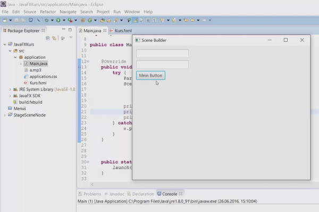
Task: Open the Search menu
Action: pos(87,12)
